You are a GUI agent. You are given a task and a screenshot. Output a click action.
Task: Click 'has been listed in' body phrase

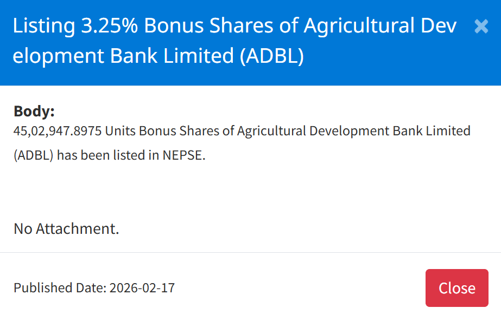[x=108, y=155]
